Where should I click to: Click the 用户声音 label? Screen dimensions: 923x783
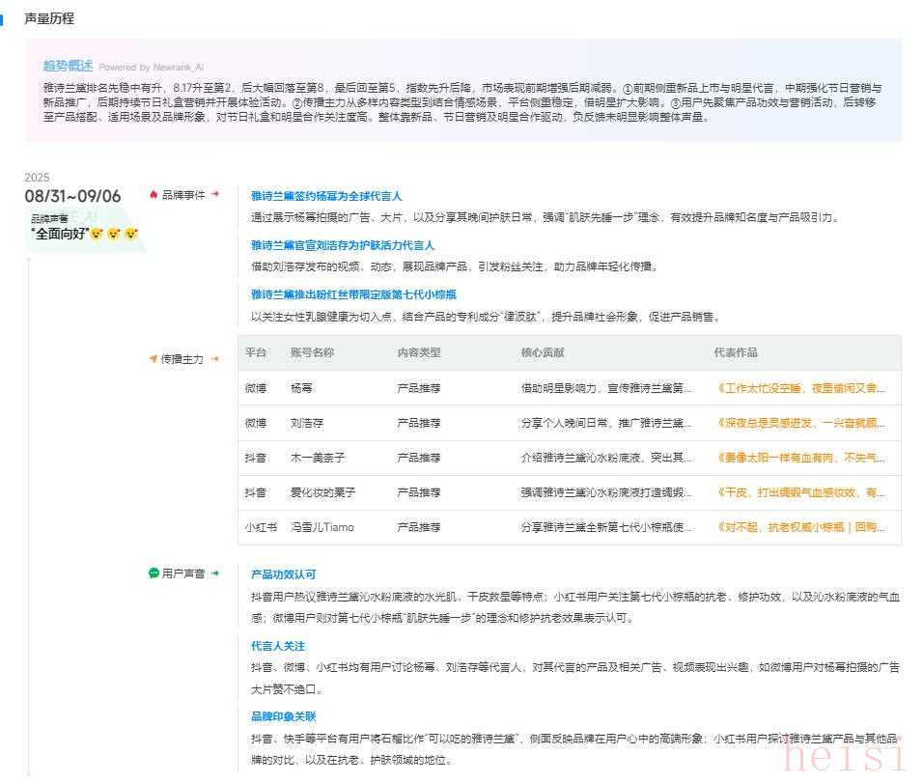pyautogui.click(x=183, y=573)
